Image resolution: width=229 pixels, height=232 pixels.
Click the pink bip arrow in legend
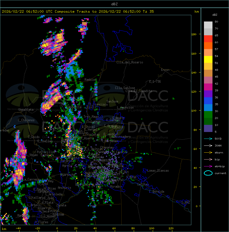click(208, 159)
